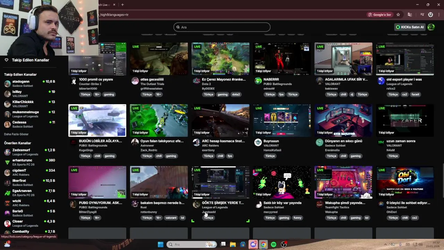This screenshot has width=444, height=250.
Task: Open Windows Start menu
Action: pos(161,244)
